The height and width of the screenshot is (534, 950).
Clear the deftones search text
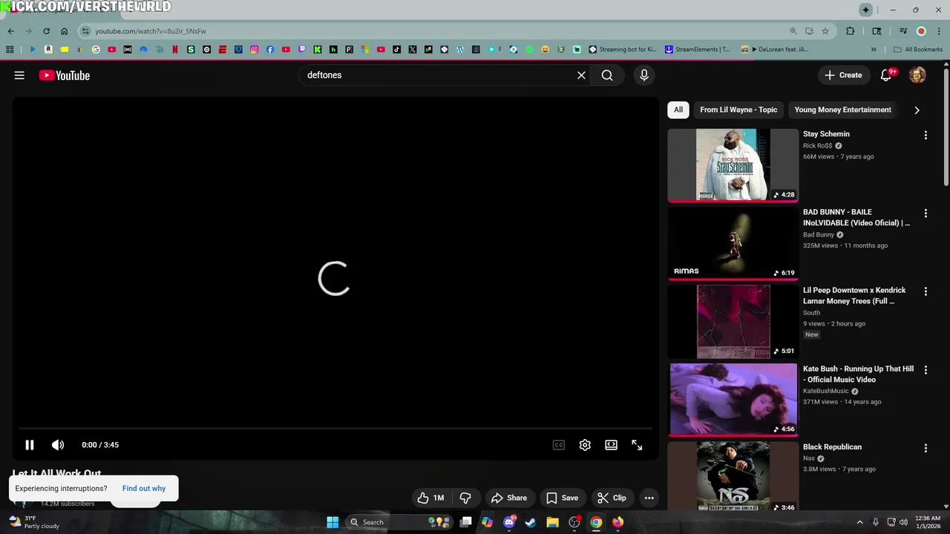[581, 75]
